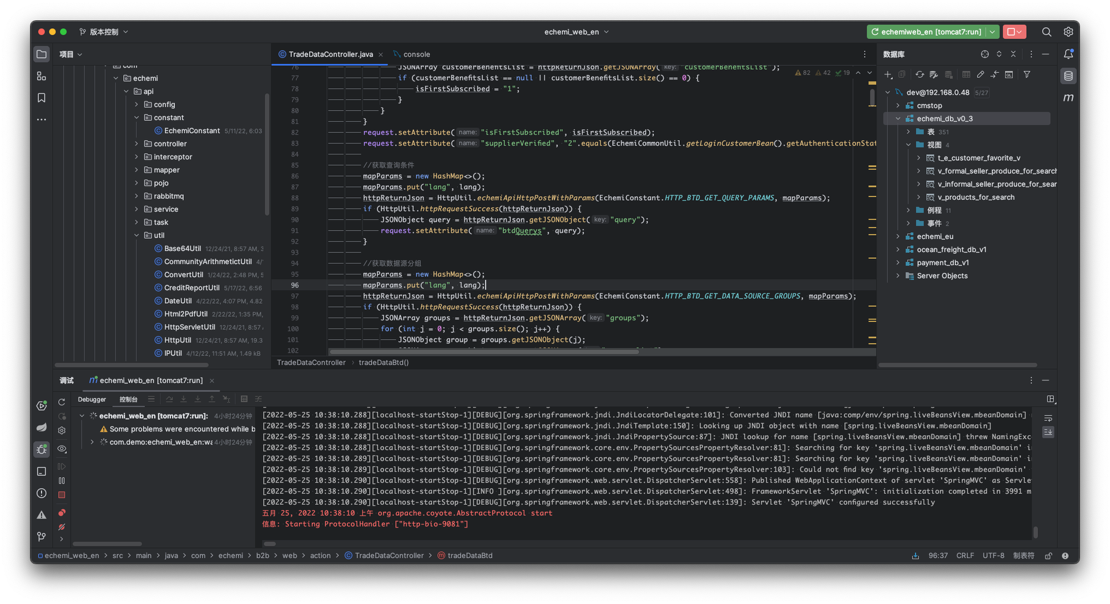Image resolution: width=1110 pixels, height=604 pixels.
Task: Open the Git branch tool window icon
Action: tap(41, 536)
